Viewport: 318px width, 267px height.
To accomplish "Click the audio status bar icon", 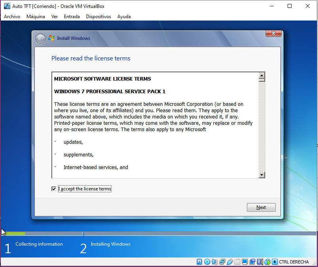I will (215, 262).
